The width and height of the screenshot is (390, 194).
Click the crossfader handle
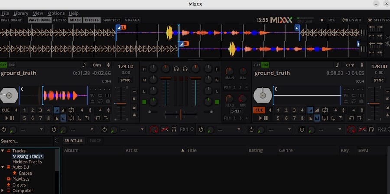(x=181, y=114)
